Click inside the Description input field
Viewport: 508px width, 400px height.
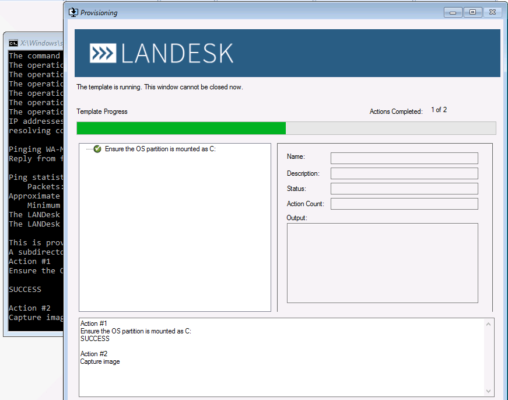[404, 173]
